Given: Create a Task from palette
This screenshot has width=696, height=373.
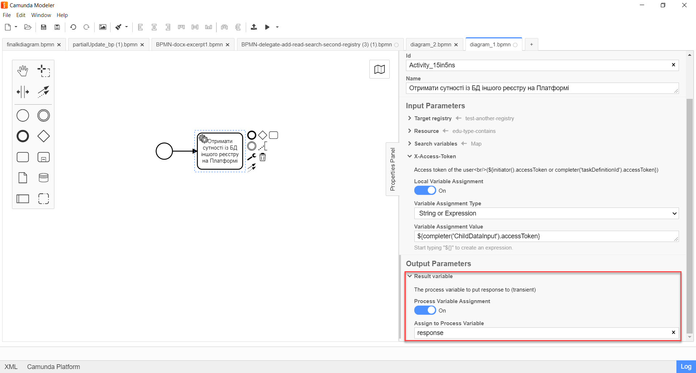Looking at the screenshot, I should [x=23, y=157].
